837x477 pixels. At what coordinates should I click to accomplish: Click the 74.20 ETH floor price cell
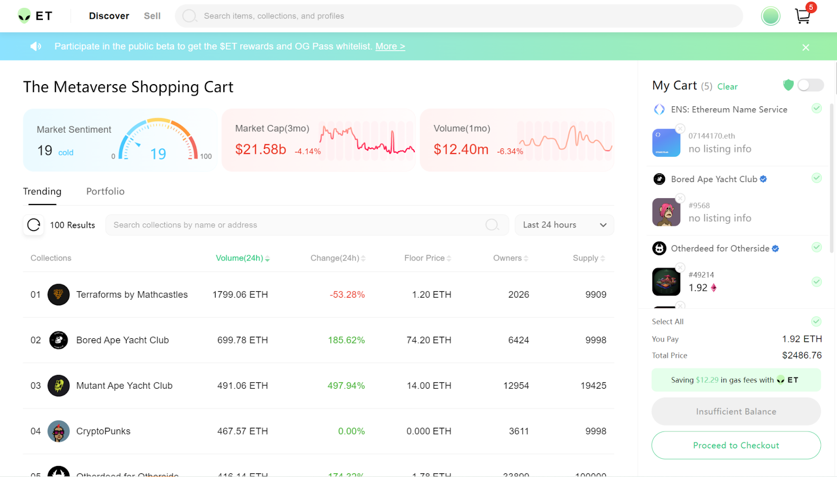429,340
